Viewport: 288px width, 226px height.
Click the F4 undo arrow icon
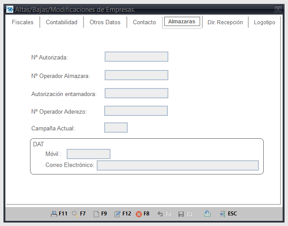point(160,214)
